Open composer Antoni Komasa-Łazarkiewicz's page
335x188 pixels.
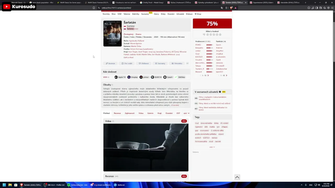point(142,49)
